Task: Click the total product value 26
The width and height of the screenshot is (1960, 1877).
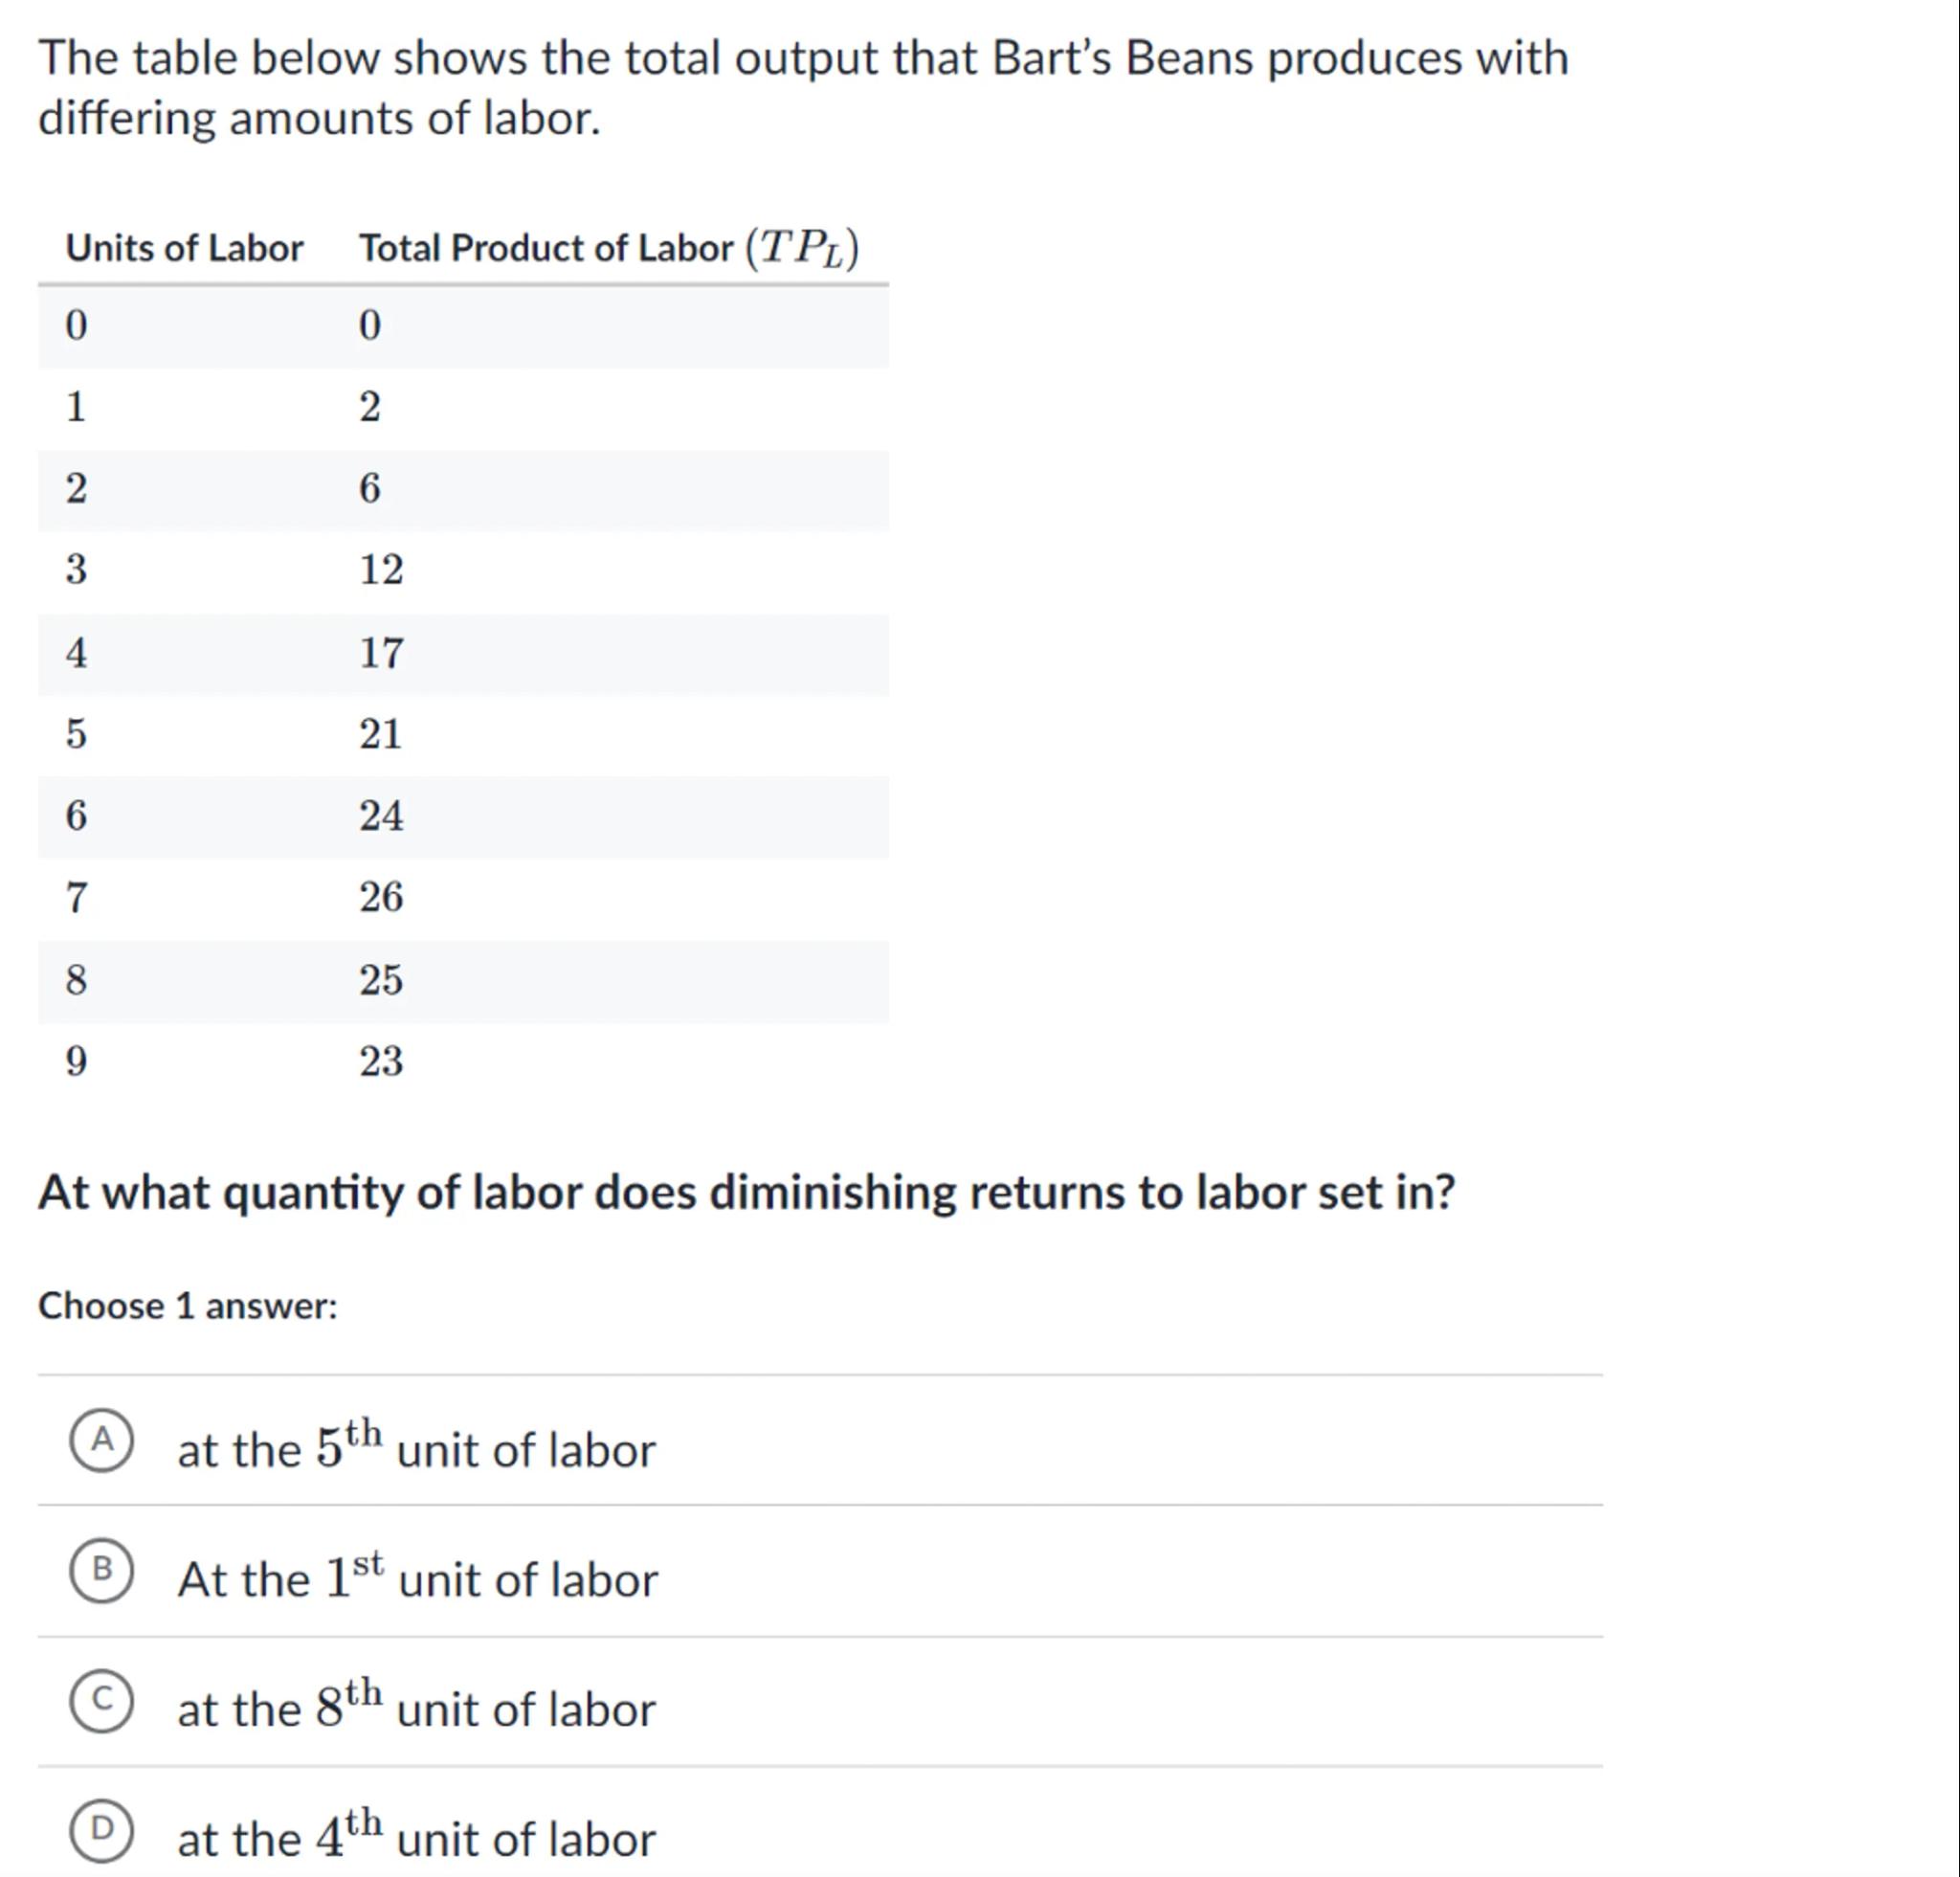Action: coord(381,897)
